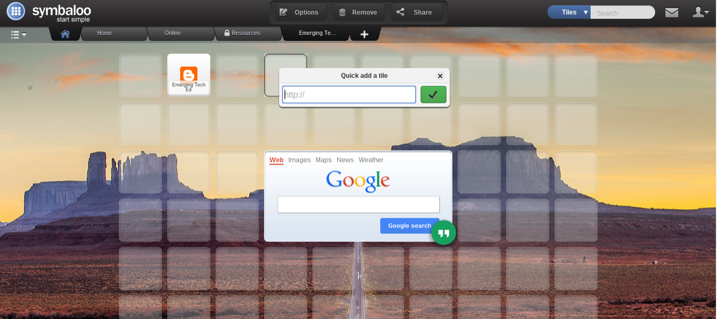The width and height of the screenshot is (717, 319).
Task: Open the green quote feedback icon
Action: pos(444,233)
